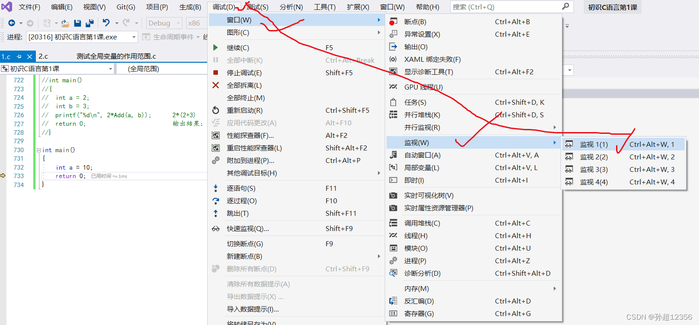Click code line 'int a = 10;'

pyautogui.click(x=74, y=167)
